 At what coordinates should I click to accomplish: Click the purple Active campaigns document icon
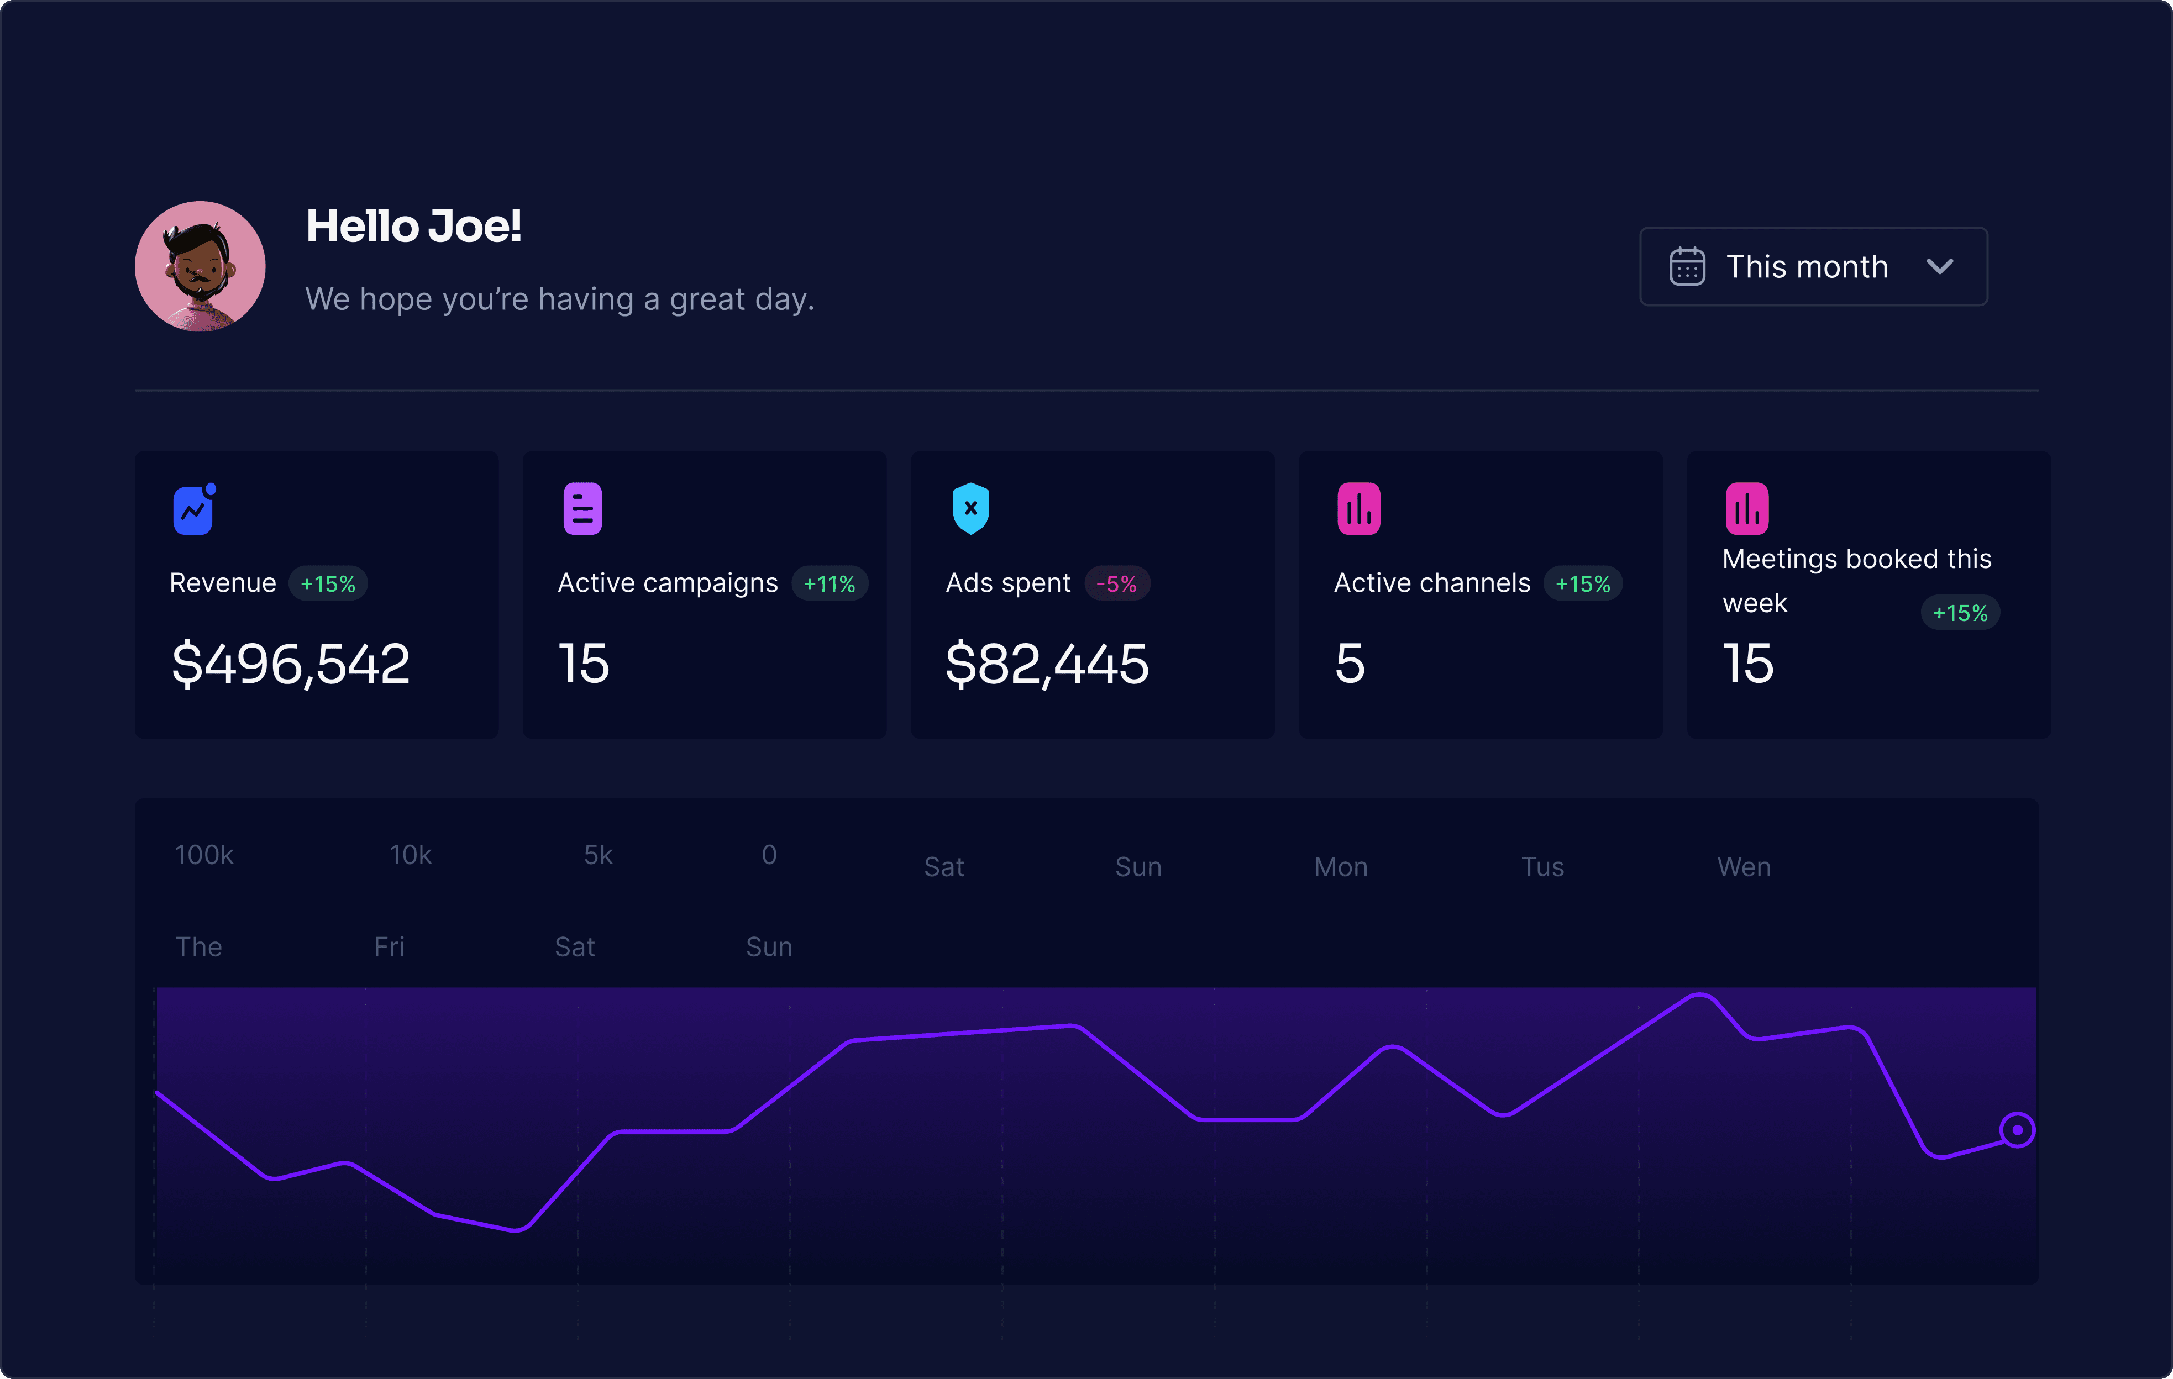click(x=582, y=509)
